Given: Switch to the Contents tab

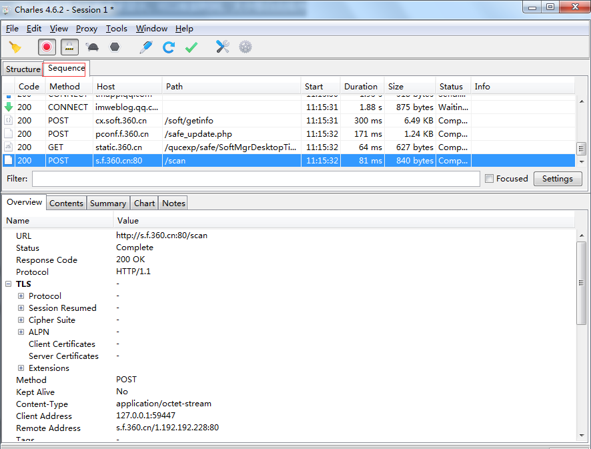Looking at the screenshot, I should [66, 203].
